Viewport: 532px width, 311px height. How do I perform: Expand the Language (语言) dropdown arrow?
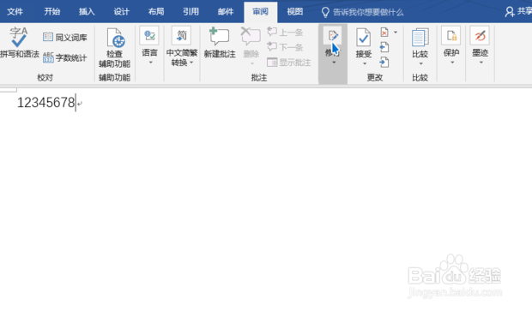150,63
